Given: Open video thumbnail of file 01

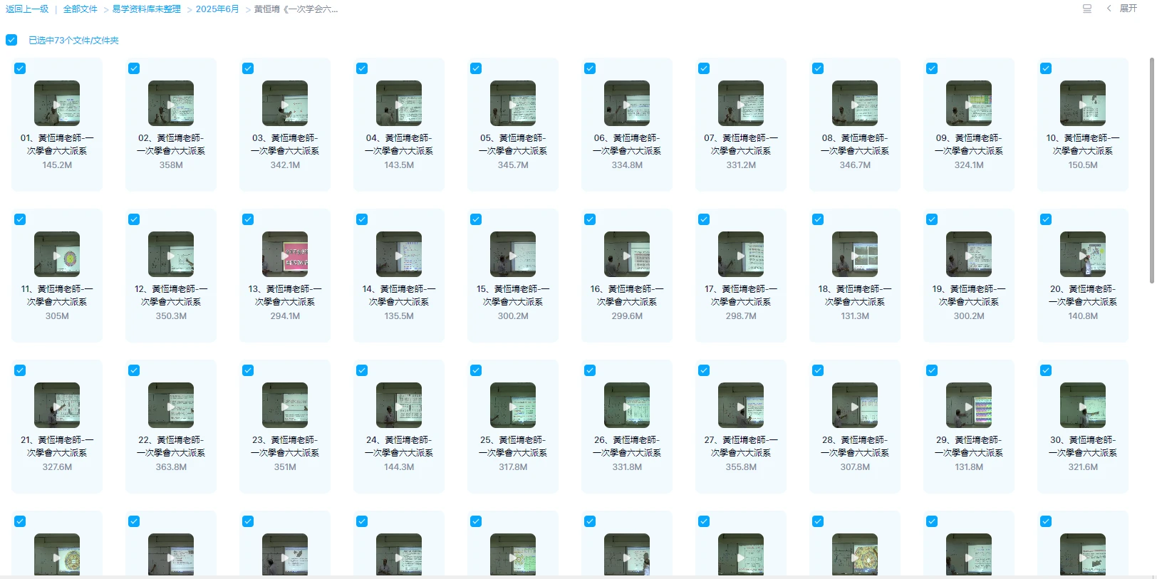Looking at the screenshot, I should 57,103.
